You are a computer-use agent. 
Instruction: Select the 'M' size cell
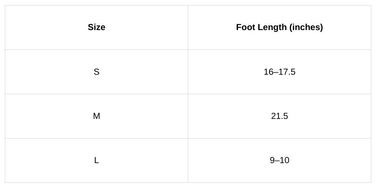coord(96,116)
